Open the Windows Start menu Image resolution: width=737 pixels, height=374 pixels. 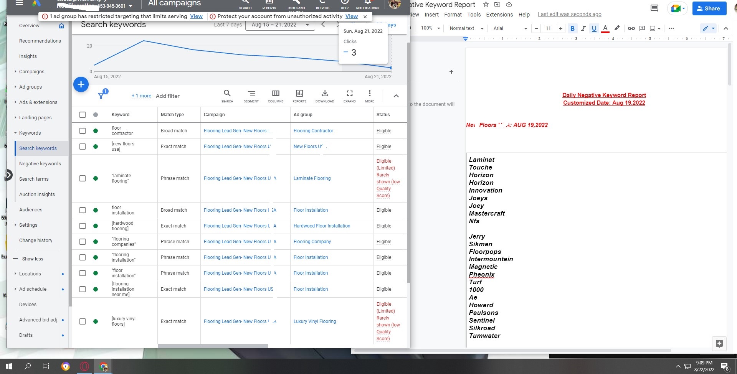click(x=9, y=366)
